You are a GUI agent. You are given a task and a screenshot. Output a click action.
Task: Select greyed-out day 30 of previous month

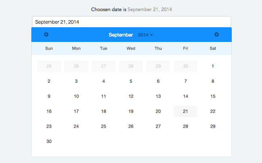pos(185,66)
